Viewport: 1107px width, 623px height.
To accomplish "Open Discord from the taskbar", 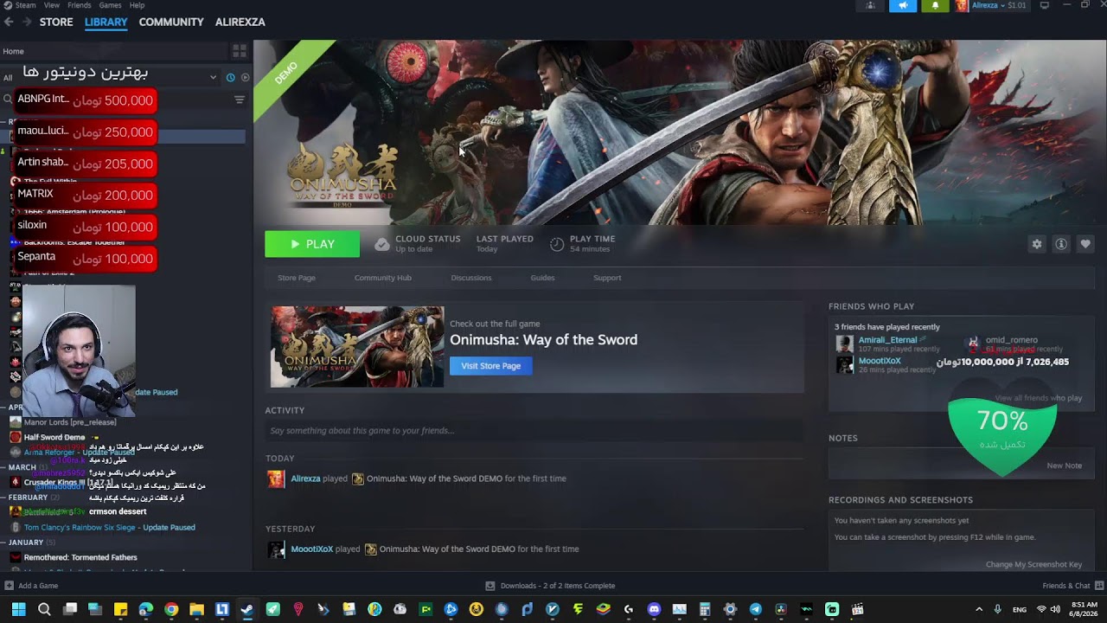I will pyautogui.click(x=654, y=609).
